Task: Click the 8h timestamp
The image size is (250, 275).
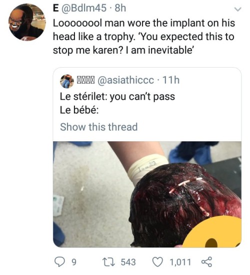Action: 120,8
